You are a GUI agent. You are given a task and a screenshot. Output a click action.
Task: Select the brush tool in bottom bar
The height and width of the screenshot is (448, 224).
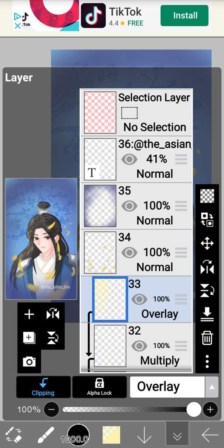tap(45, 435)
